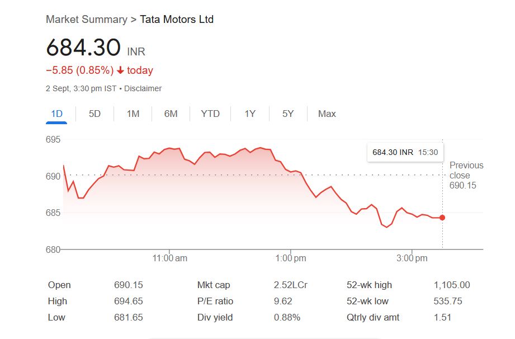Switch to the 5Y tab

click(287, 114)
